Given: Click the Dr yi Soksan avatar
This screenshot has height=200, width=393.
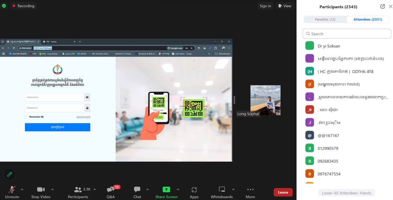Looking at the screenshot, I should [309, 46].
